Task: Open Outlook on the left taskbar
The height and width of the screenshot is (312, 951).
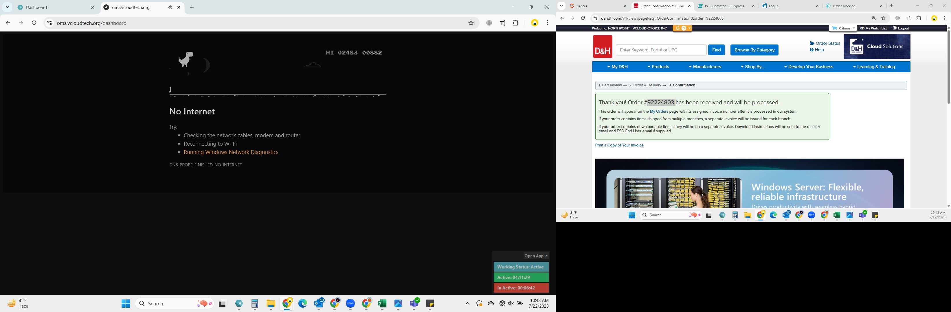Action: coord(319,304)
